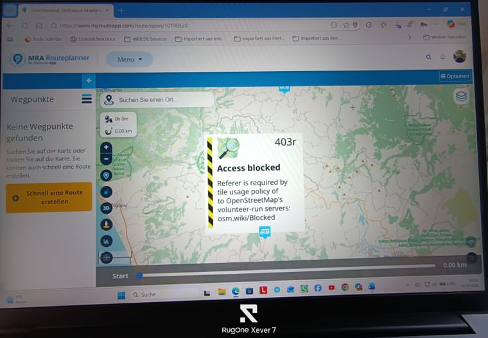Show hidden system tray icons
The height and width of the screenshot is (338, 488).
408,285
